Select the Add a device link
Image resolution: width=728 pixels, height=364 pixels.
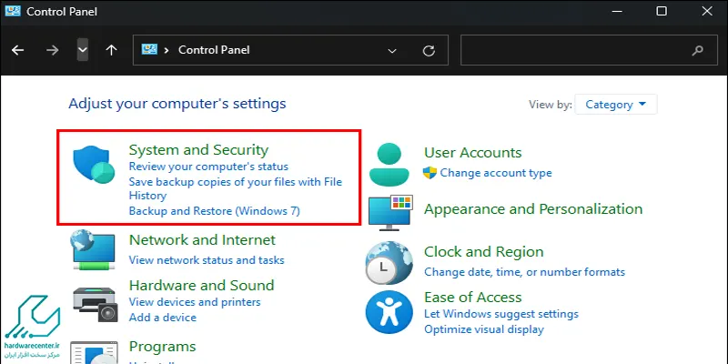163,318
